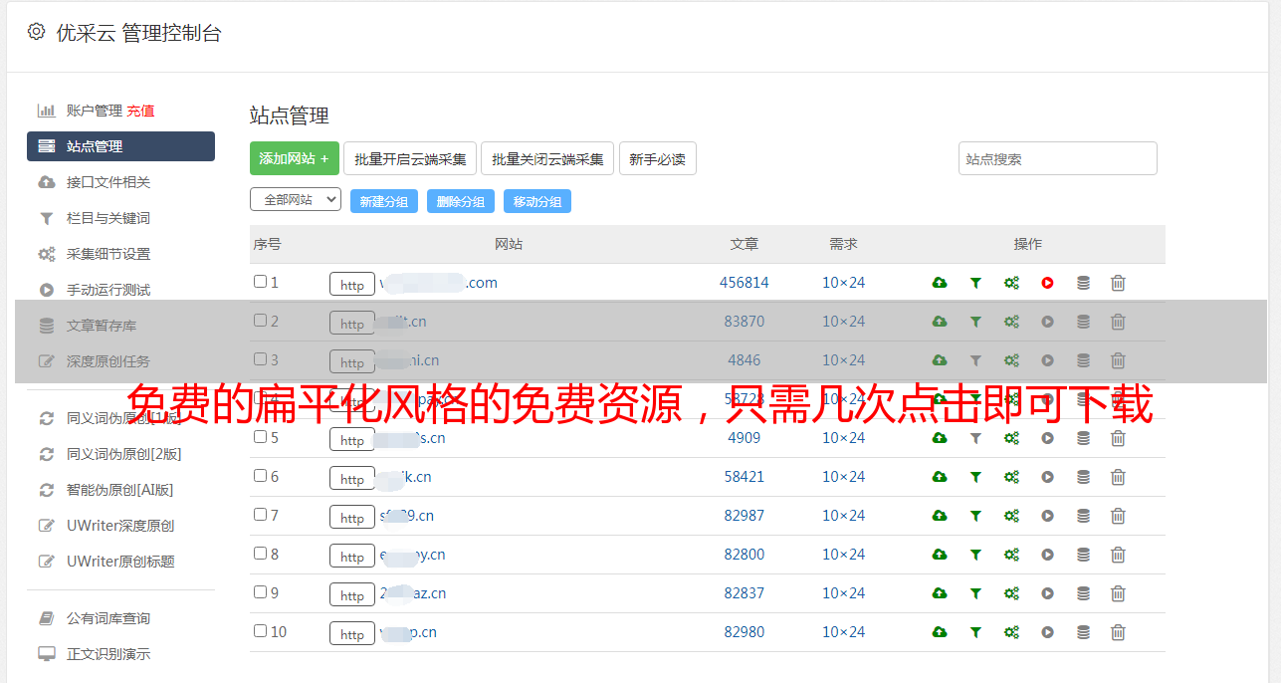Click trash icon in row 7
Viewport: 1281px width, 683px height.
click(1118, 516)
